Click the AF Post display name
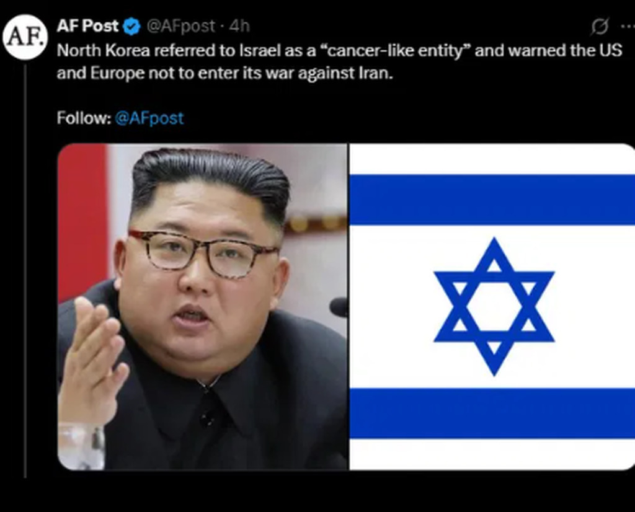The image size is (635, 512). coord(87,26)
